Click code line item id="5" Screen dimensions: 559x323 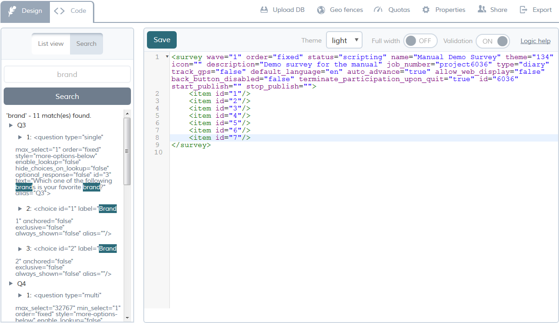(x=220, y=123)
